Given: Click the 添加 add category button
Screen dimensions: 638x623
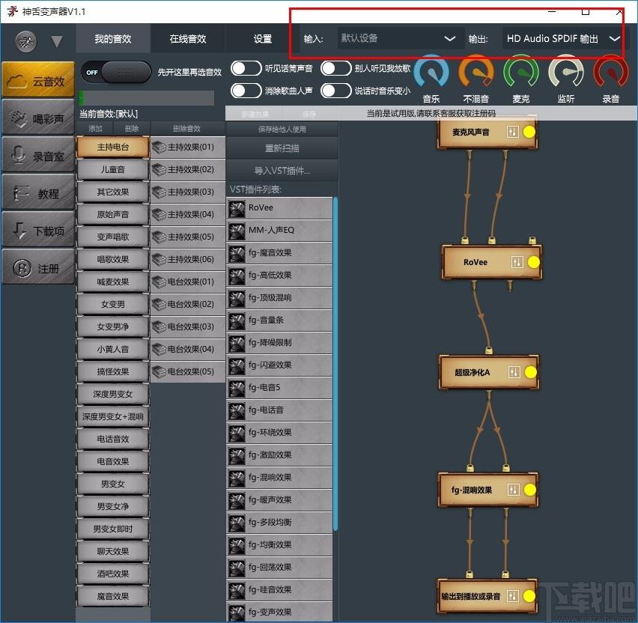Looking at the screenshot, I should point(95,129).
